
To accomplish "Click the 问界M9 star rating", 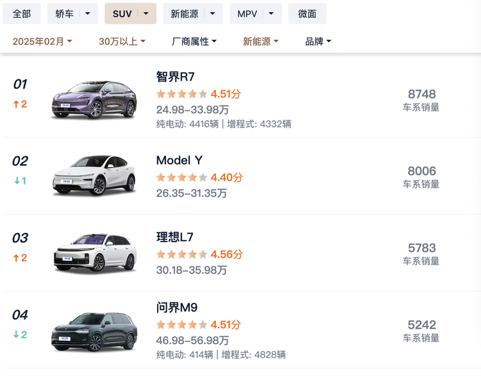I will click(181, 325).
